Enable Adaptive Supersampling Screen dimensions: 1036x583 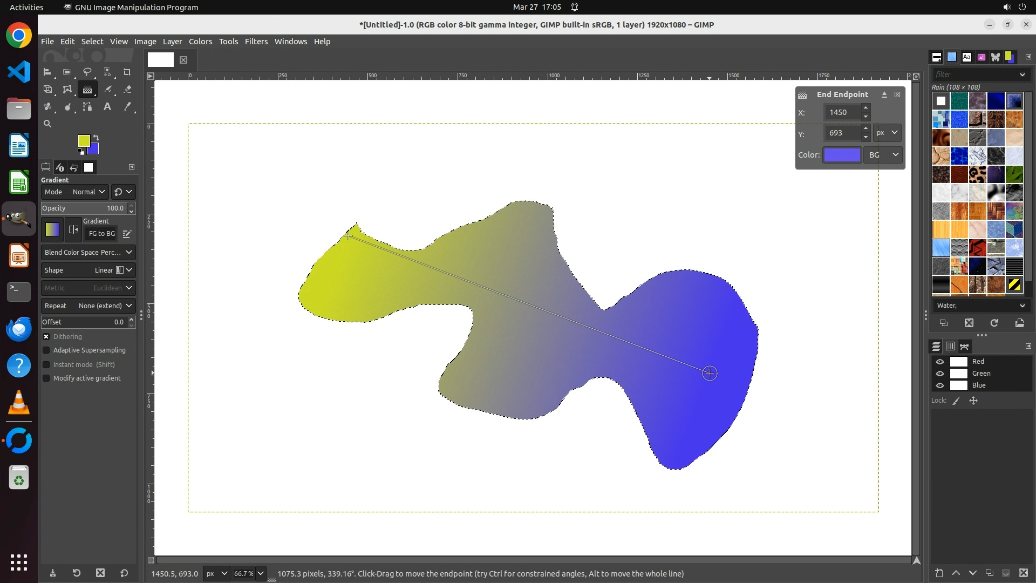tap(46, 350)
